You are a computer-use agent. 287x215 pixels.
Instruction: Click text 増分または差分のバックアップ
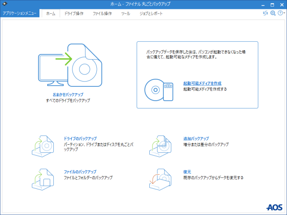pos(206,144)
